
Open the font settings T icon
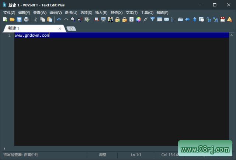131,19
